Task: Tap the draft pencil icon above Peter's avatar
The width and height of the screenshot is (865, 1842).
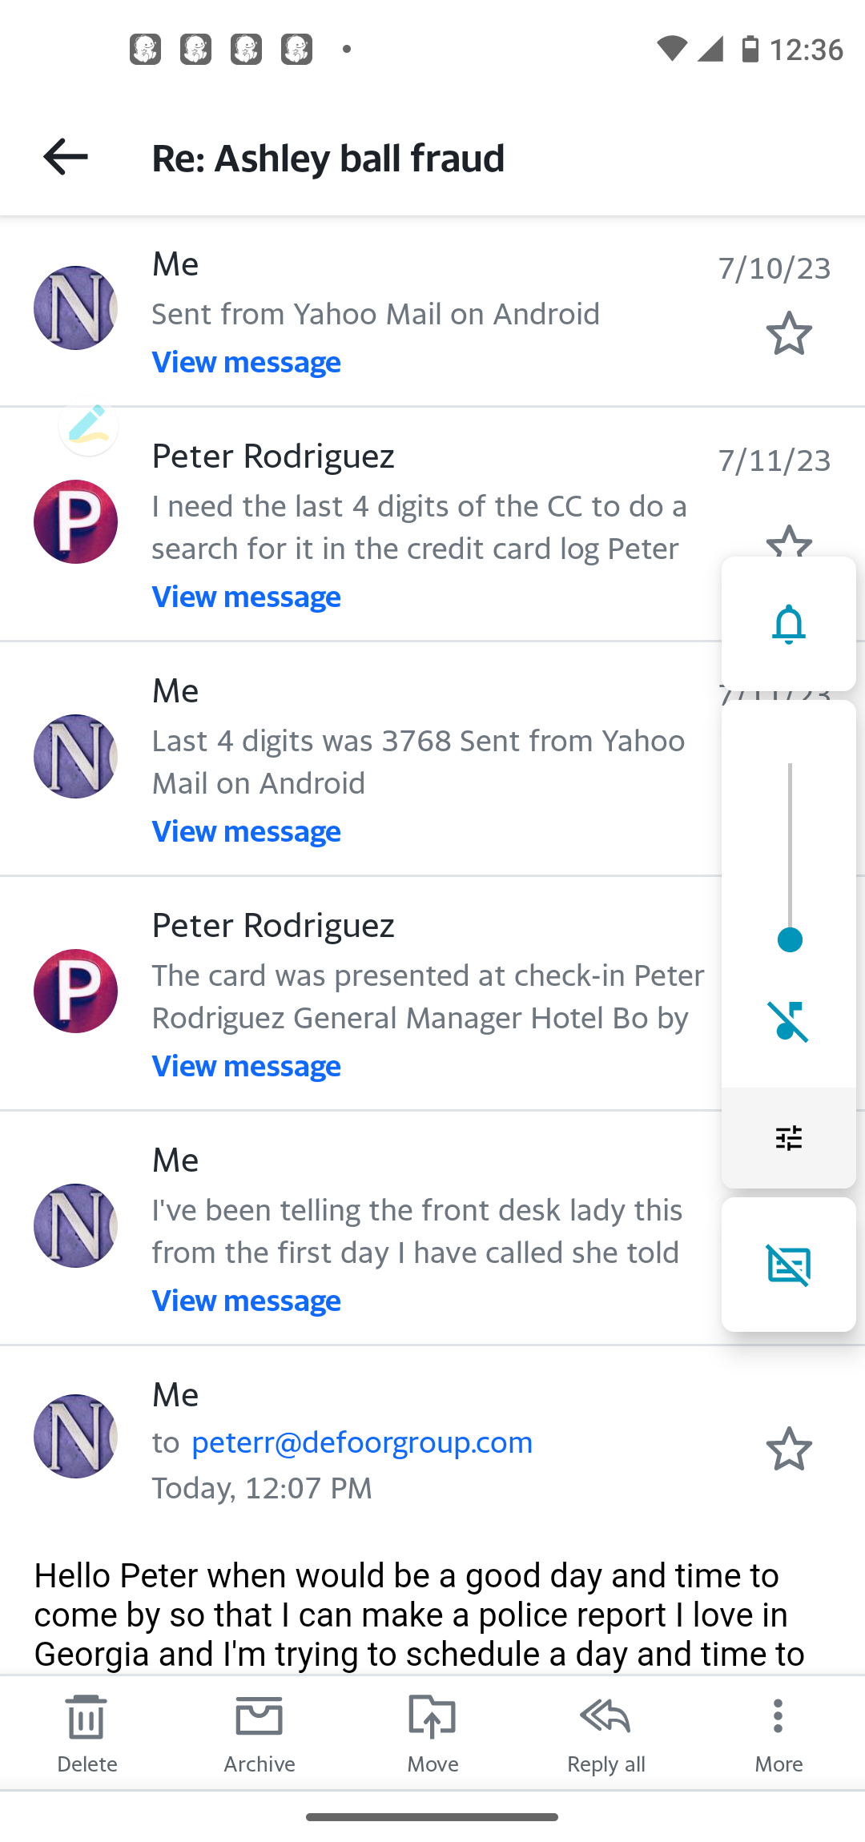Action: pos(88,424)
